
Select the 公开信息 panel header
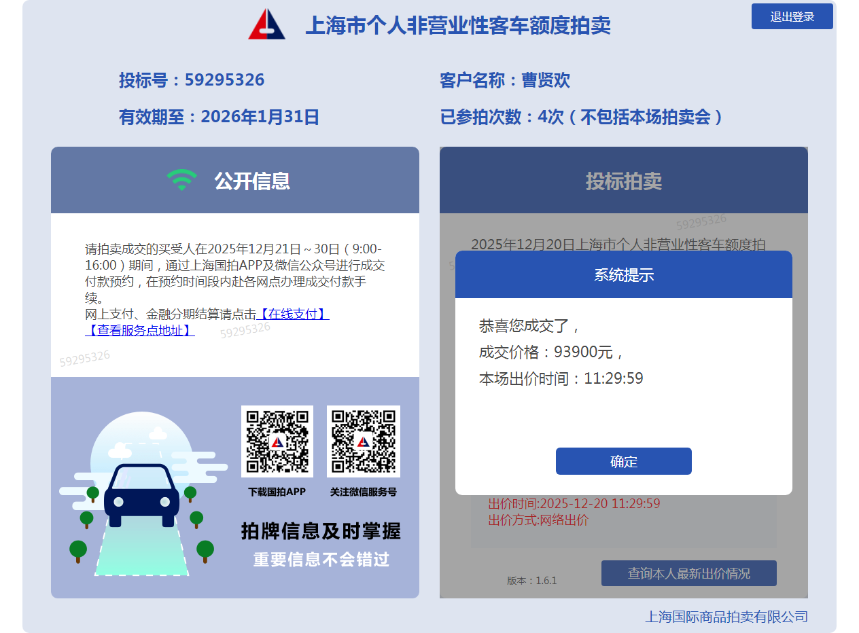(235, 181)
